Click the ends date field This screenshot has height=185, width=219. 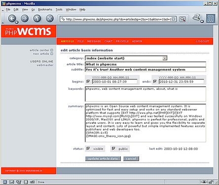[182, 81]
